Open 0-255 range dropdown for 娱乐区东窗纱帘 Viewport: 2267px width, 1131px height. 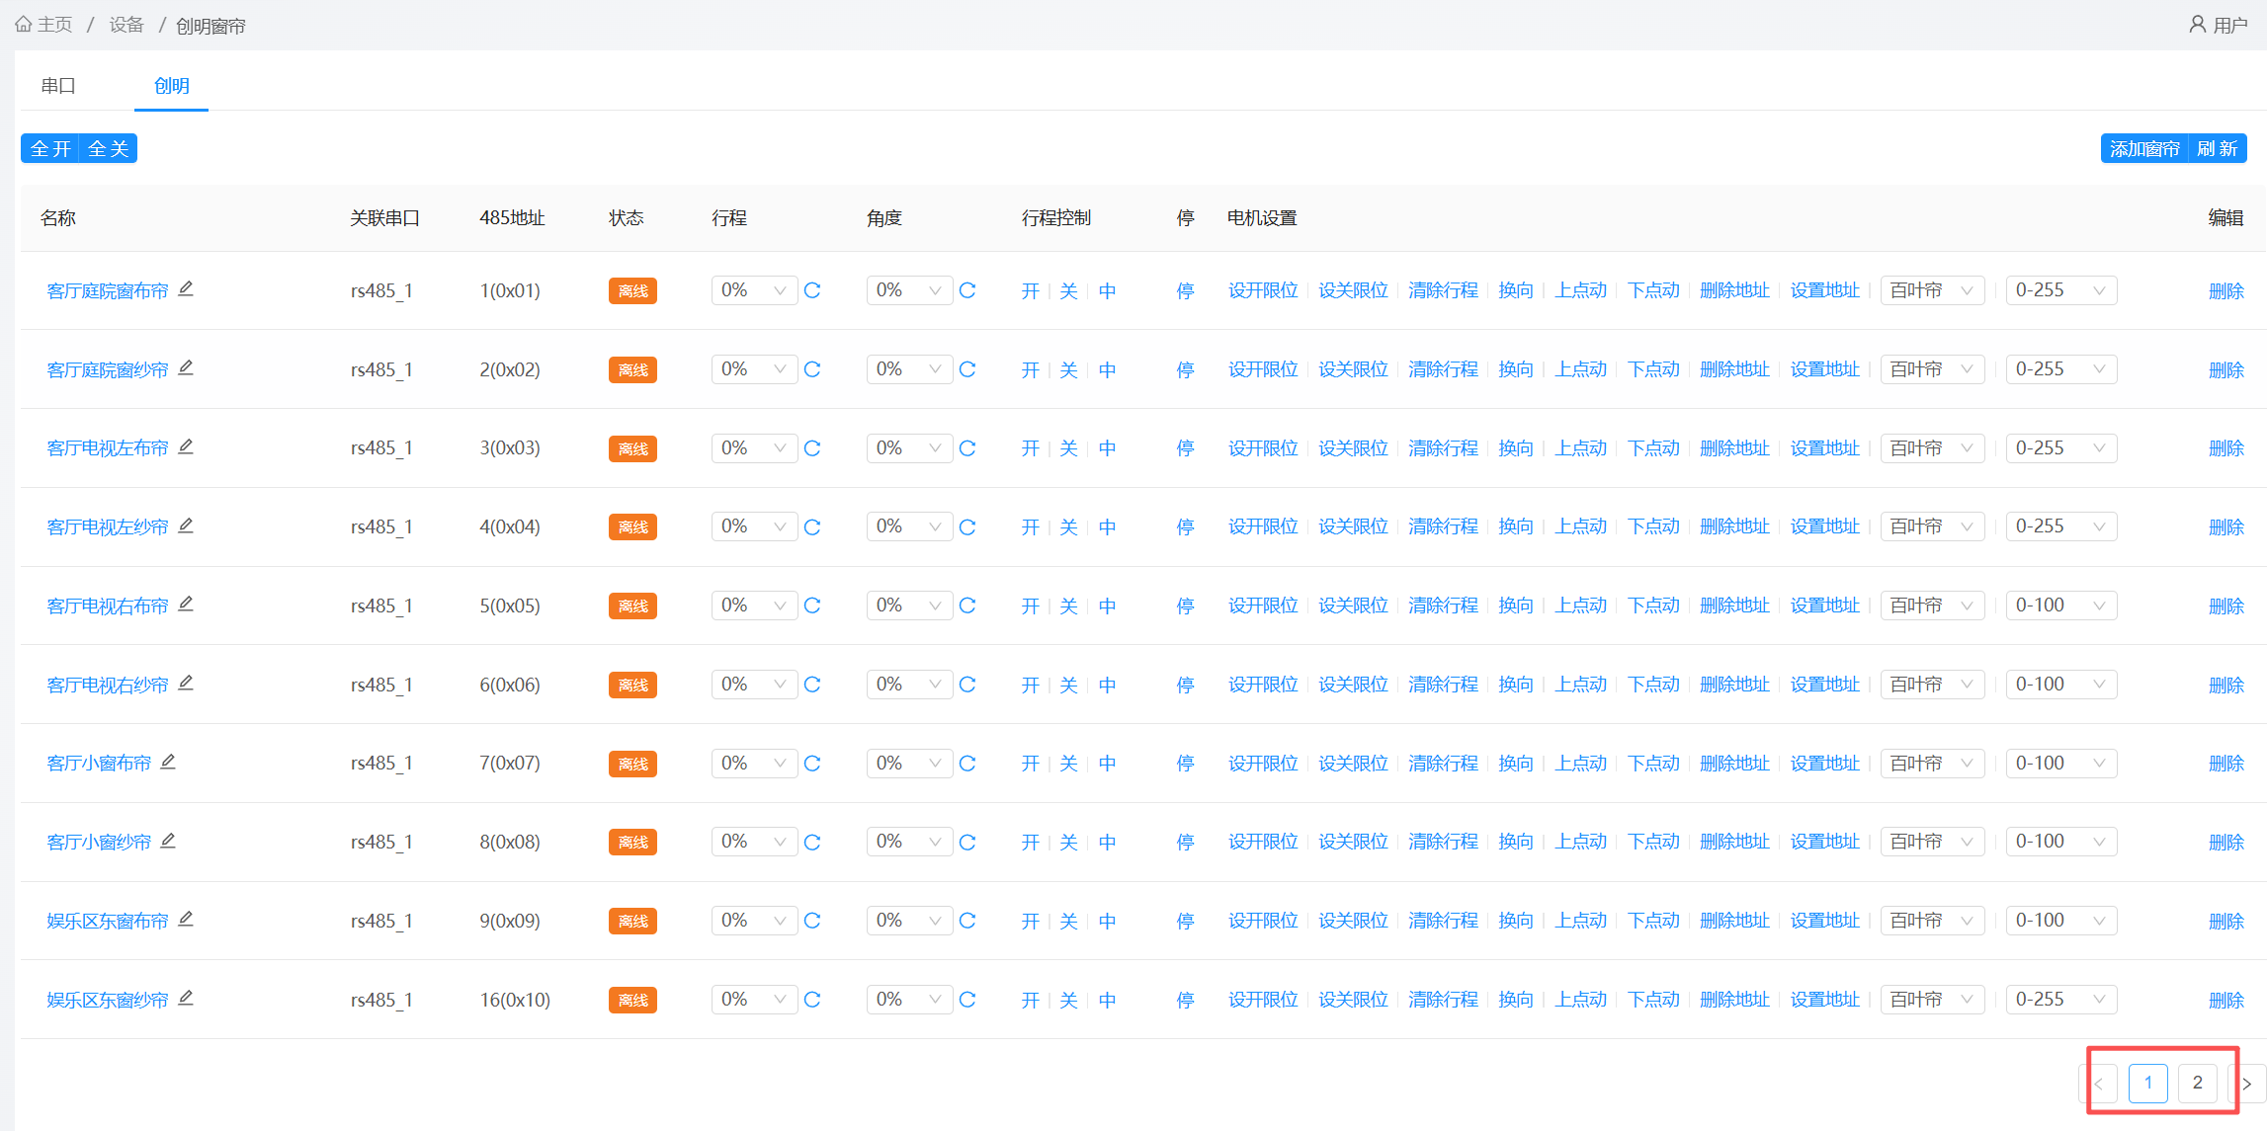pyautogui.click(x=2061, y=1000)
